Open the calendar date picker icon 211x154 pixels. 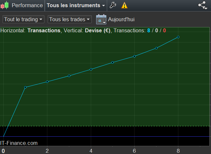(x=101, y=19)
